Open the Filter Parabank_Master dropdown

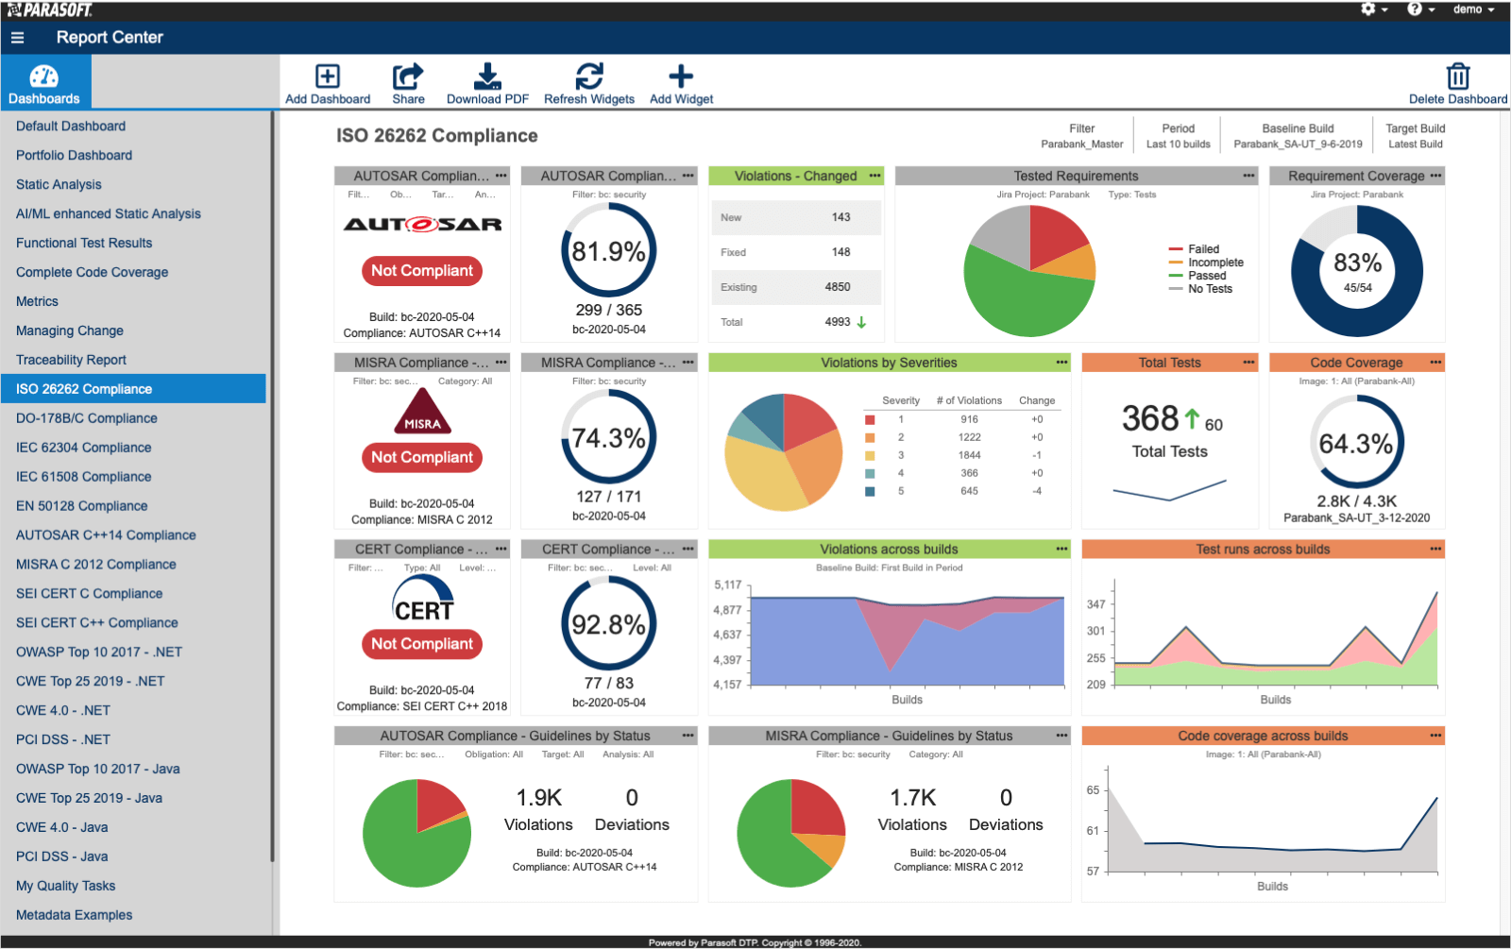[x=1084, y=137]
